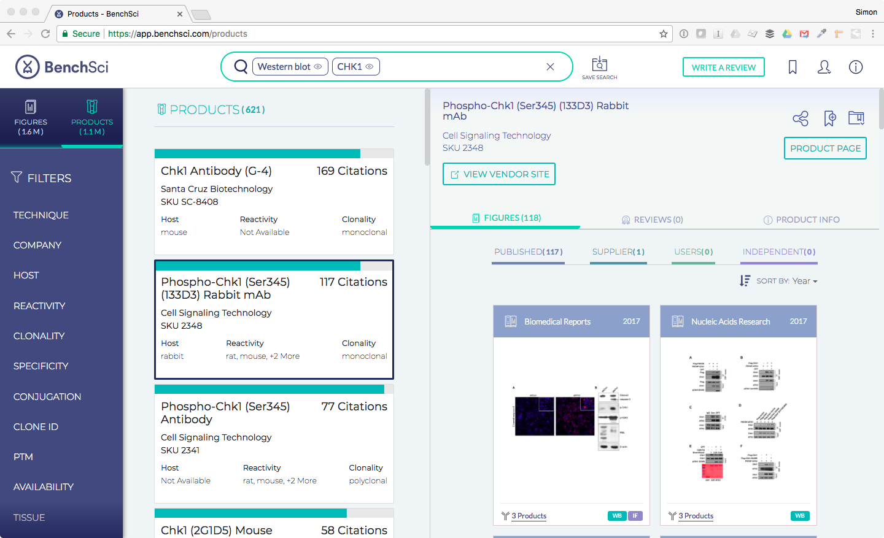This screenshot has width=884, height=538.
Task: Select the Users (0) tab
Action: coord(694,252)
